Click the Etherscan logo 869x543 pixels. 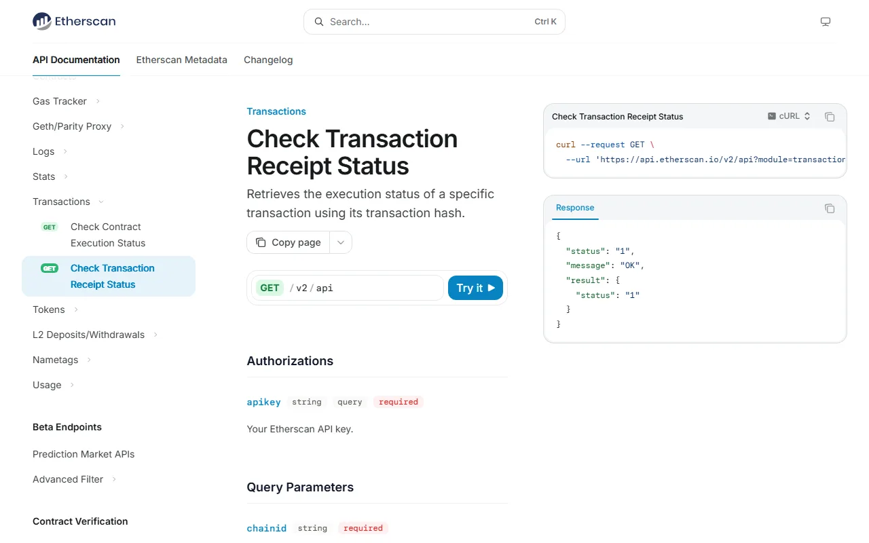[74, 21]
